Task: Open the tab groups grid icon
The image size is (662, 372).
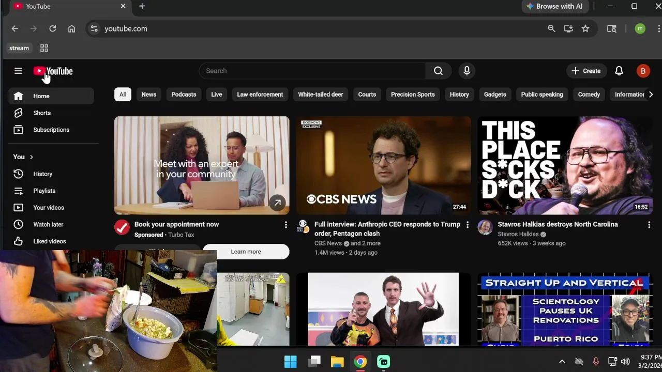Action: coord(44,48)
